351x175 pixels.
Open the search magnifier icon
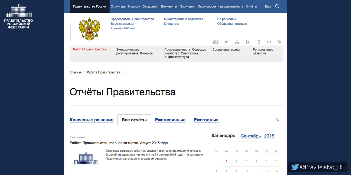277,6
